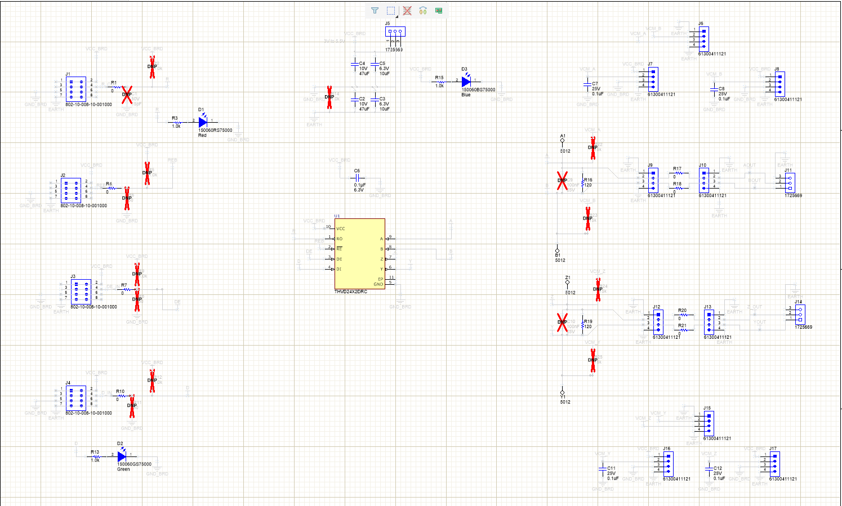Click the funnel filter icon in toolbar
Image resolution: width=842 pixels, height=506 pixels.
pyautogui.click(x=375, y=11)
